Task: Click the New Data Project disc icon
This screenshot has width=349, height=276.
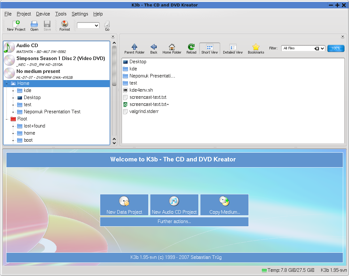Action: point(124,201)
